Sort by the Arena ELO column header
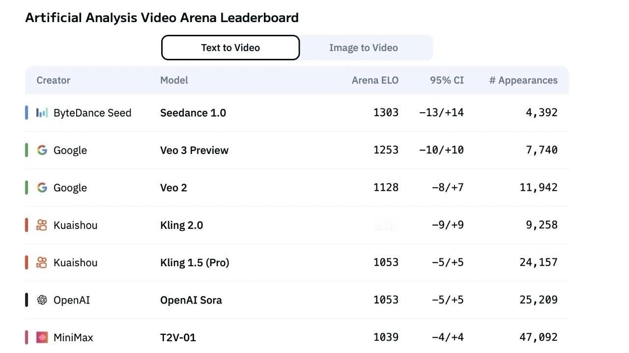 [x=375, y=80]
